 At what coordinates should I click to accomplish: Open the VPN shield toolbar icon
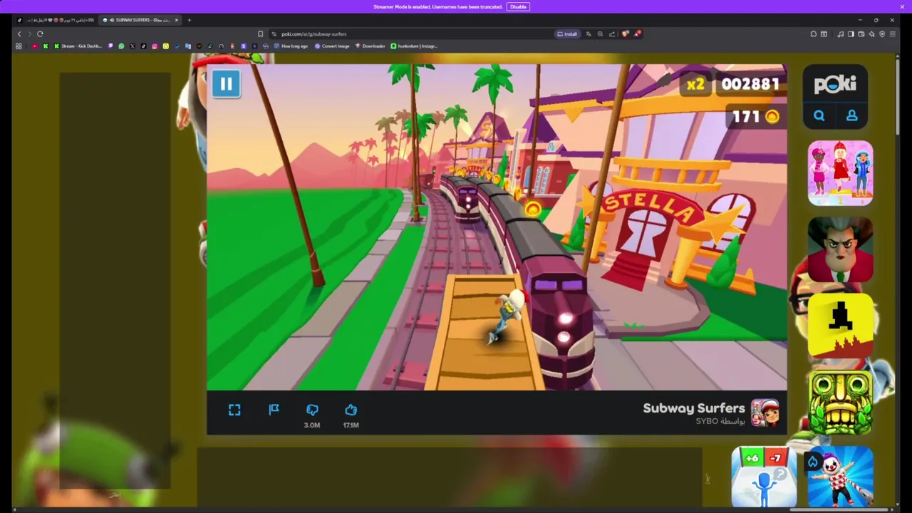click(882, 33)
